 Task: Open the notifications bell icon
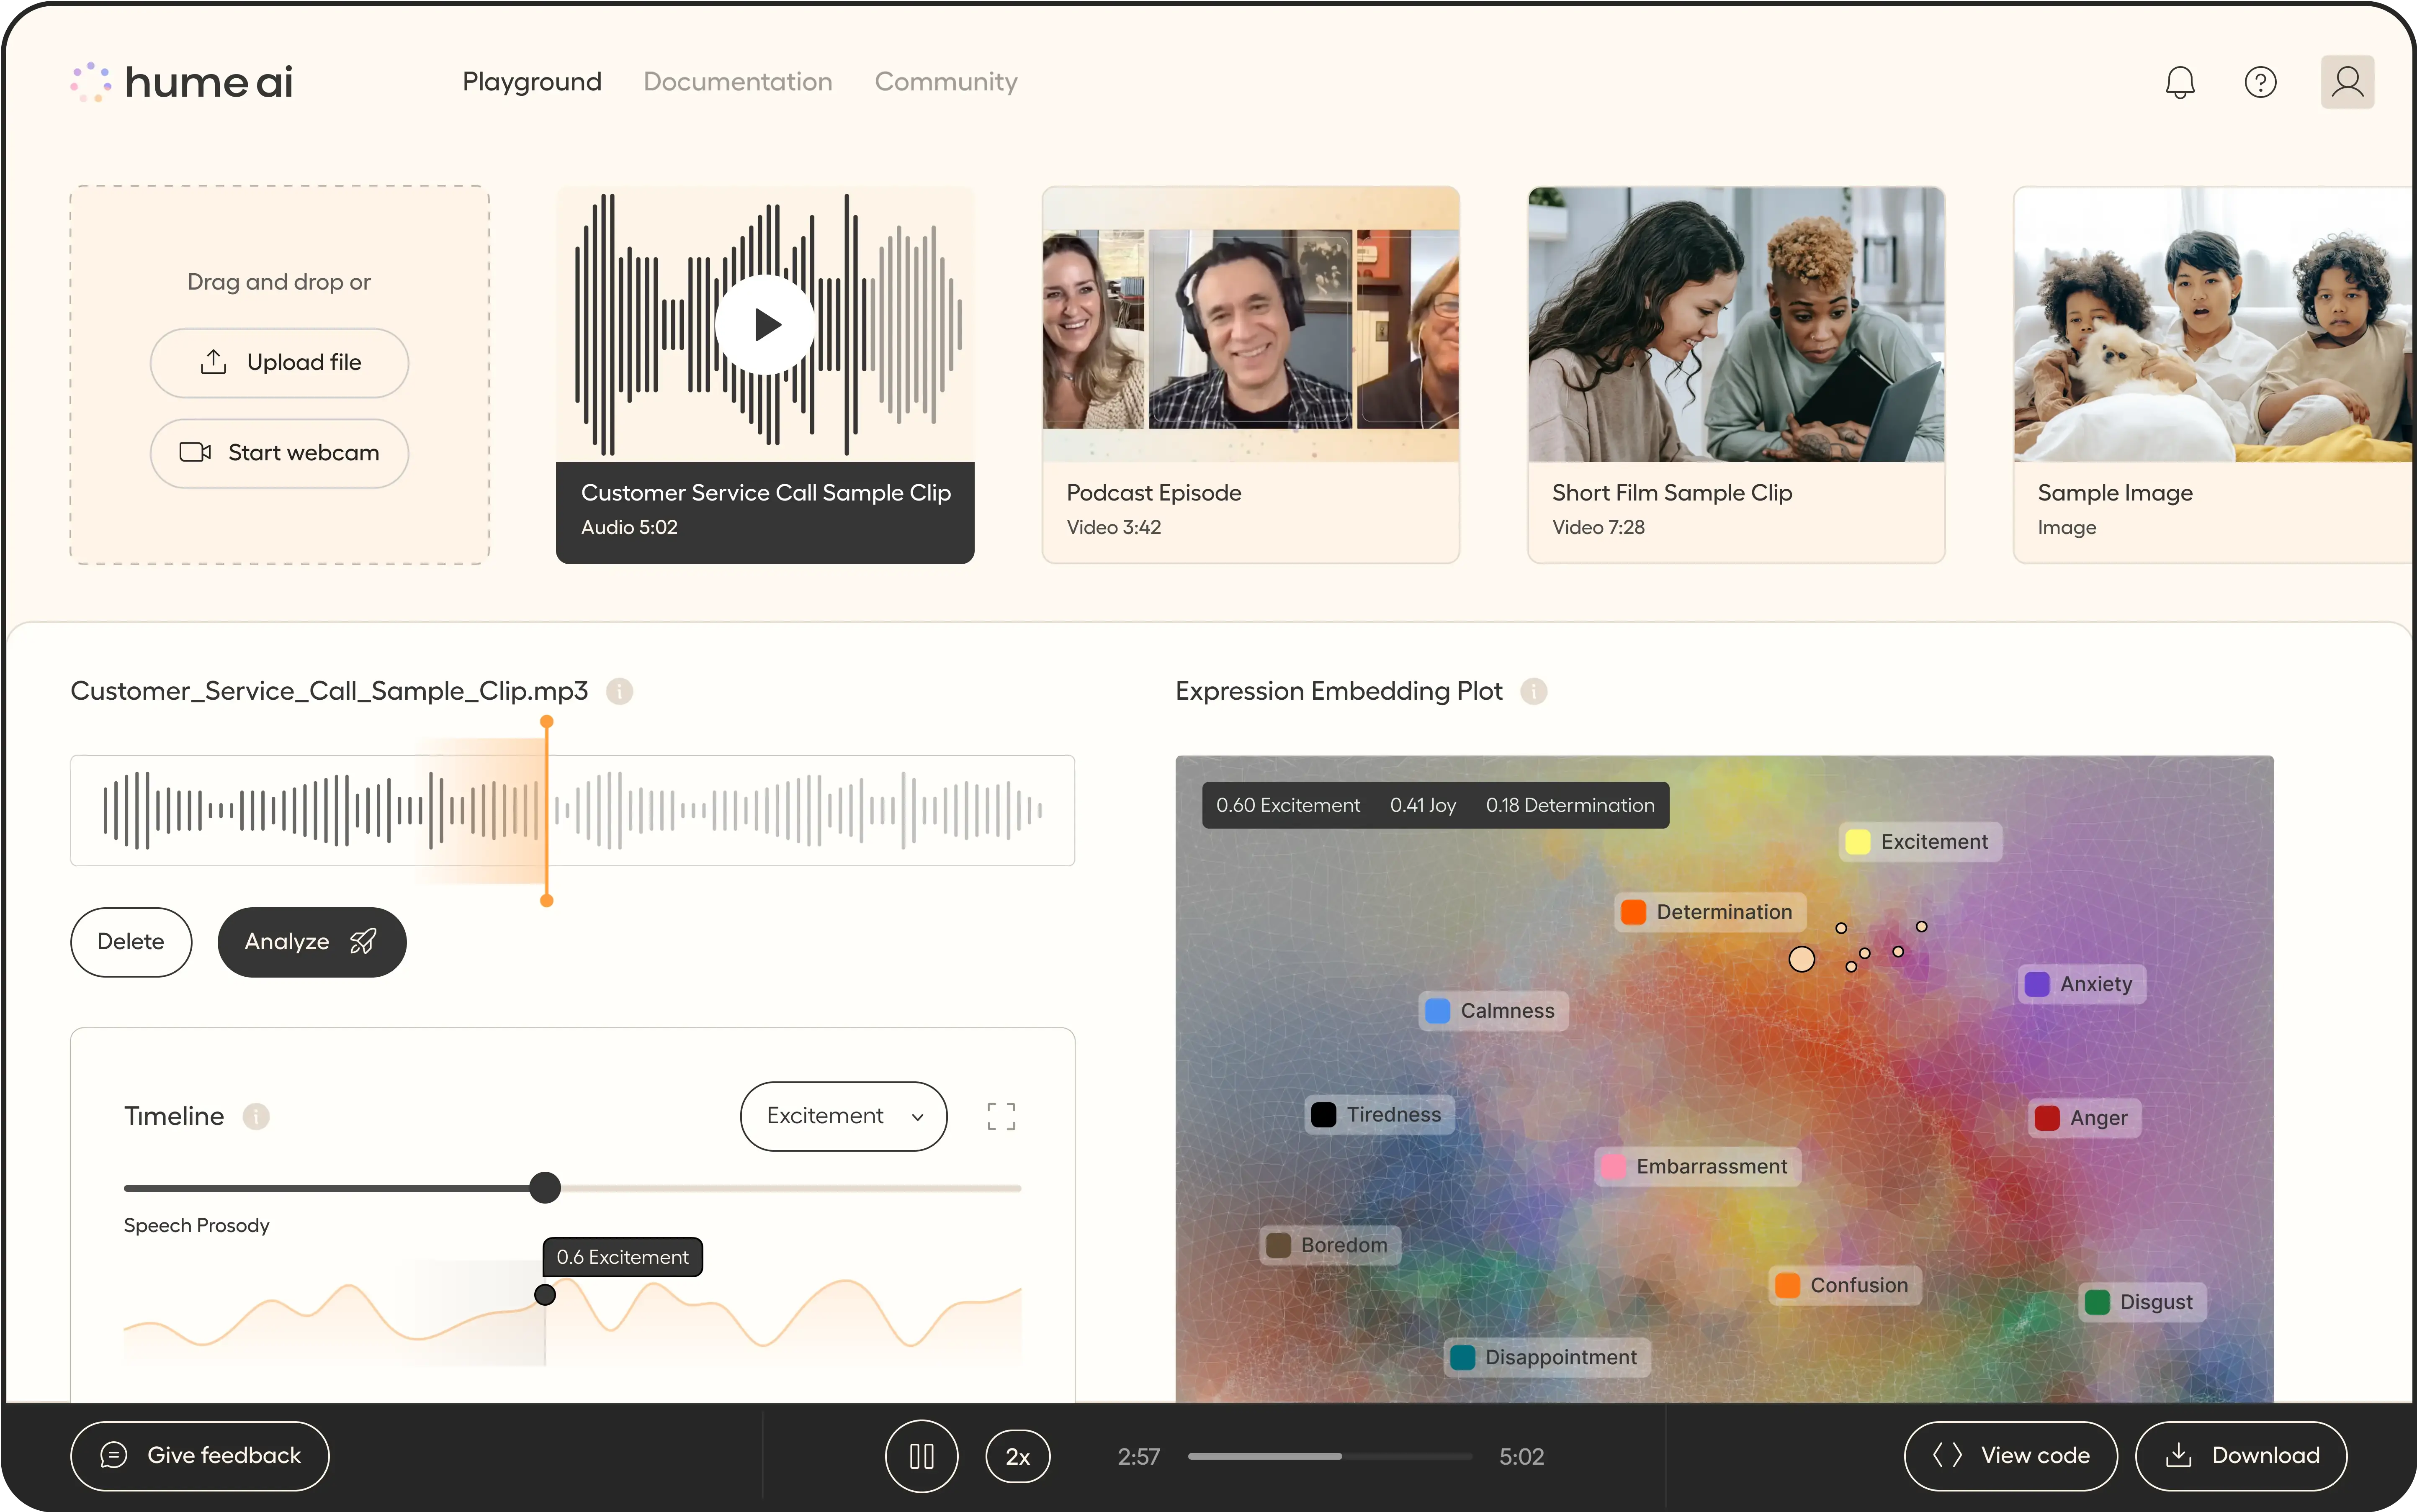pos(2180,82)
